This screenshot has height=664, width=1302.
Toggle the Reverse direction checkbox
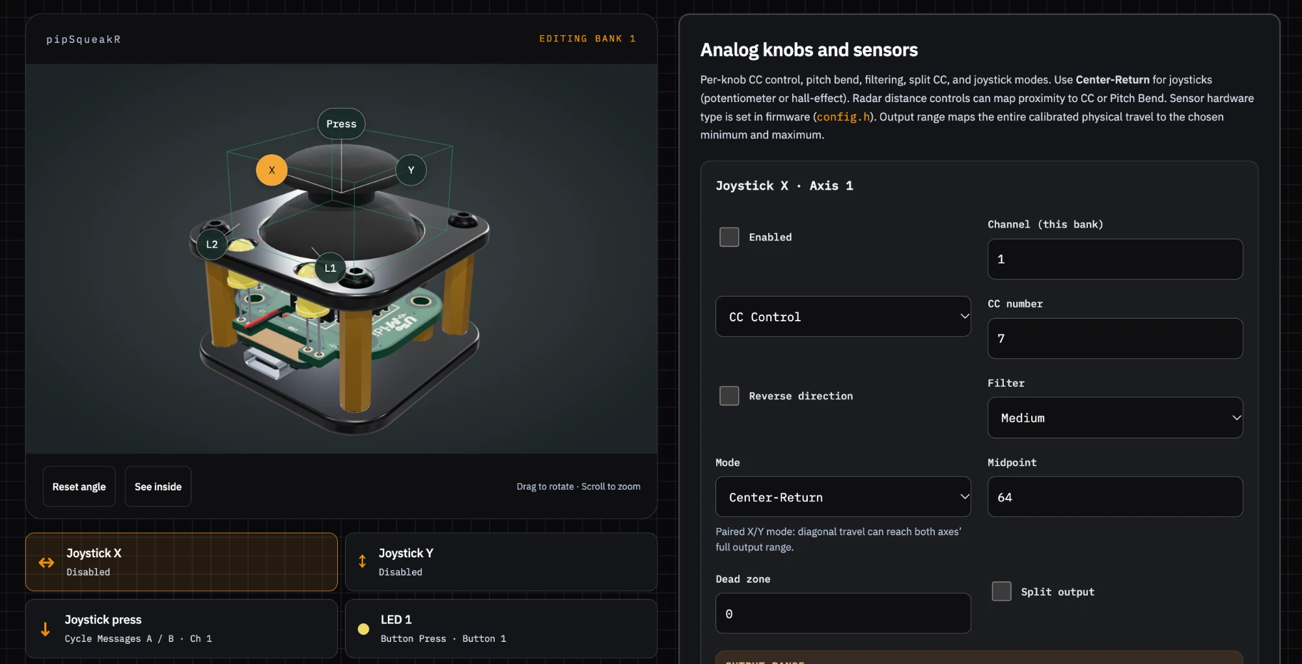point(729,395)
